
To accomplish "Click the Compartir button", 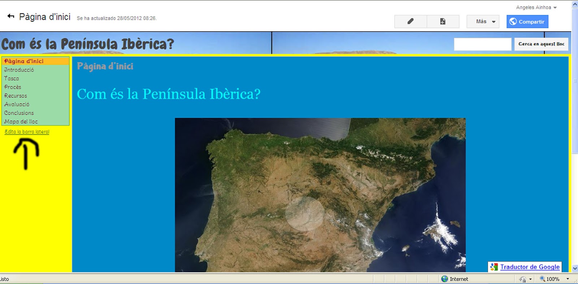I will click(x=527, y=21).
